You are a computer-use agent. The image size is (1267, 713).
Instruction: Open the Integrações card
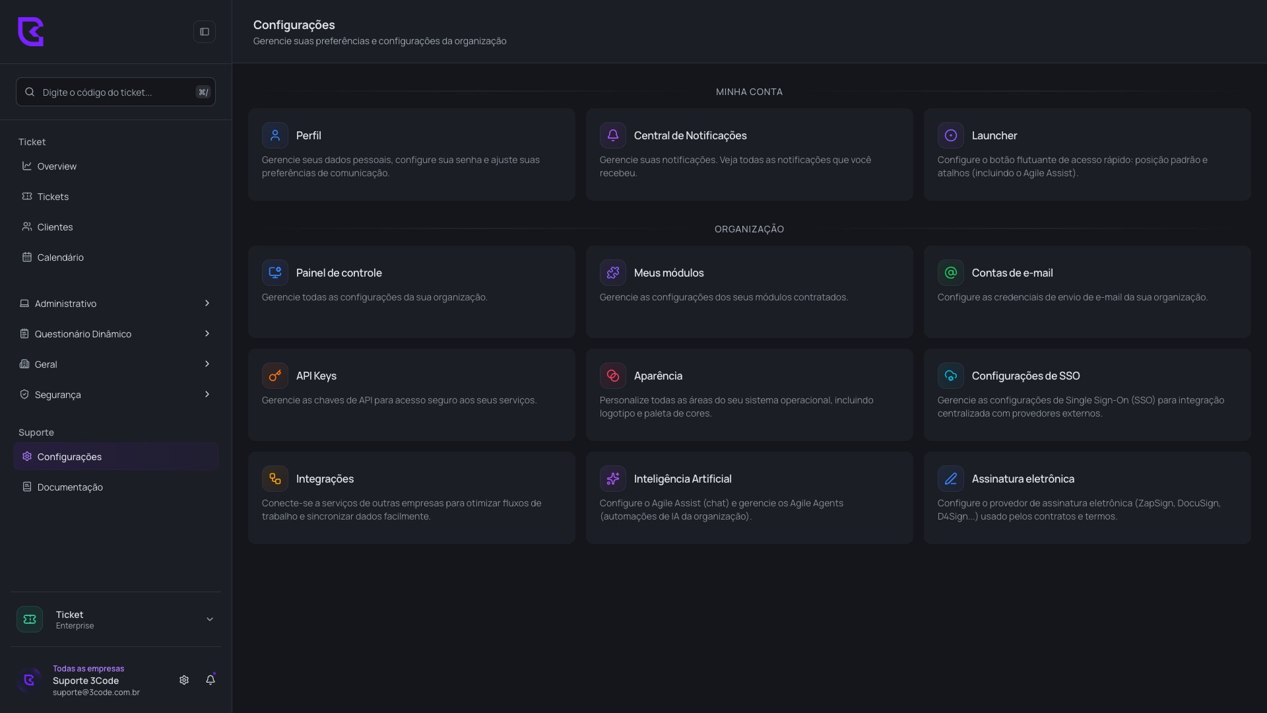[x=412, y=498]
